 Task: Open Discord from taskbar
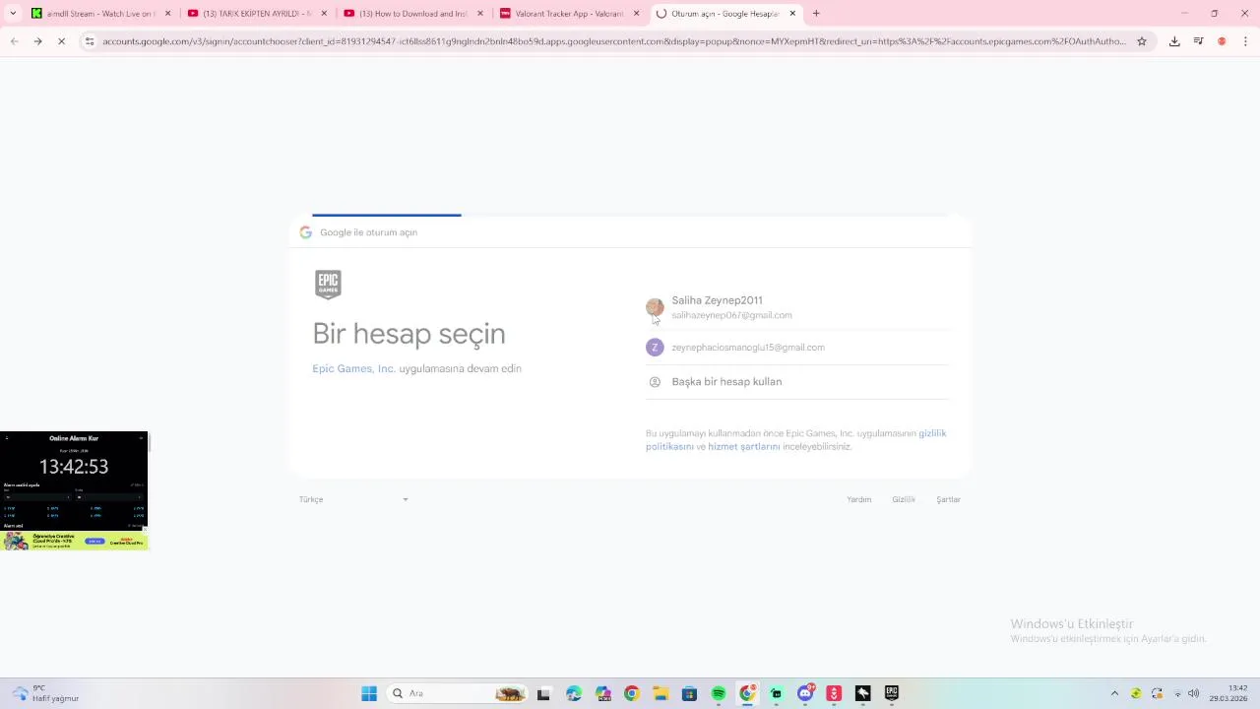tap(805, 694)
